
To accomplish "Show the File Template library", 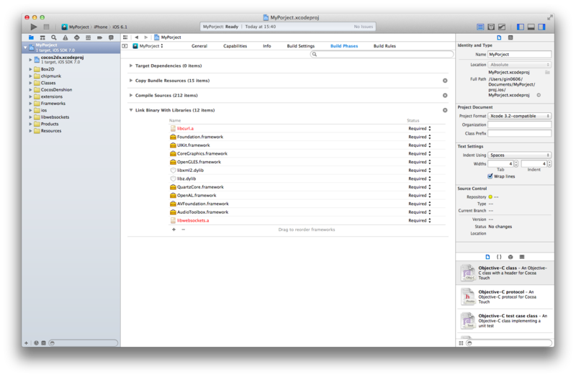I will 487,257.
